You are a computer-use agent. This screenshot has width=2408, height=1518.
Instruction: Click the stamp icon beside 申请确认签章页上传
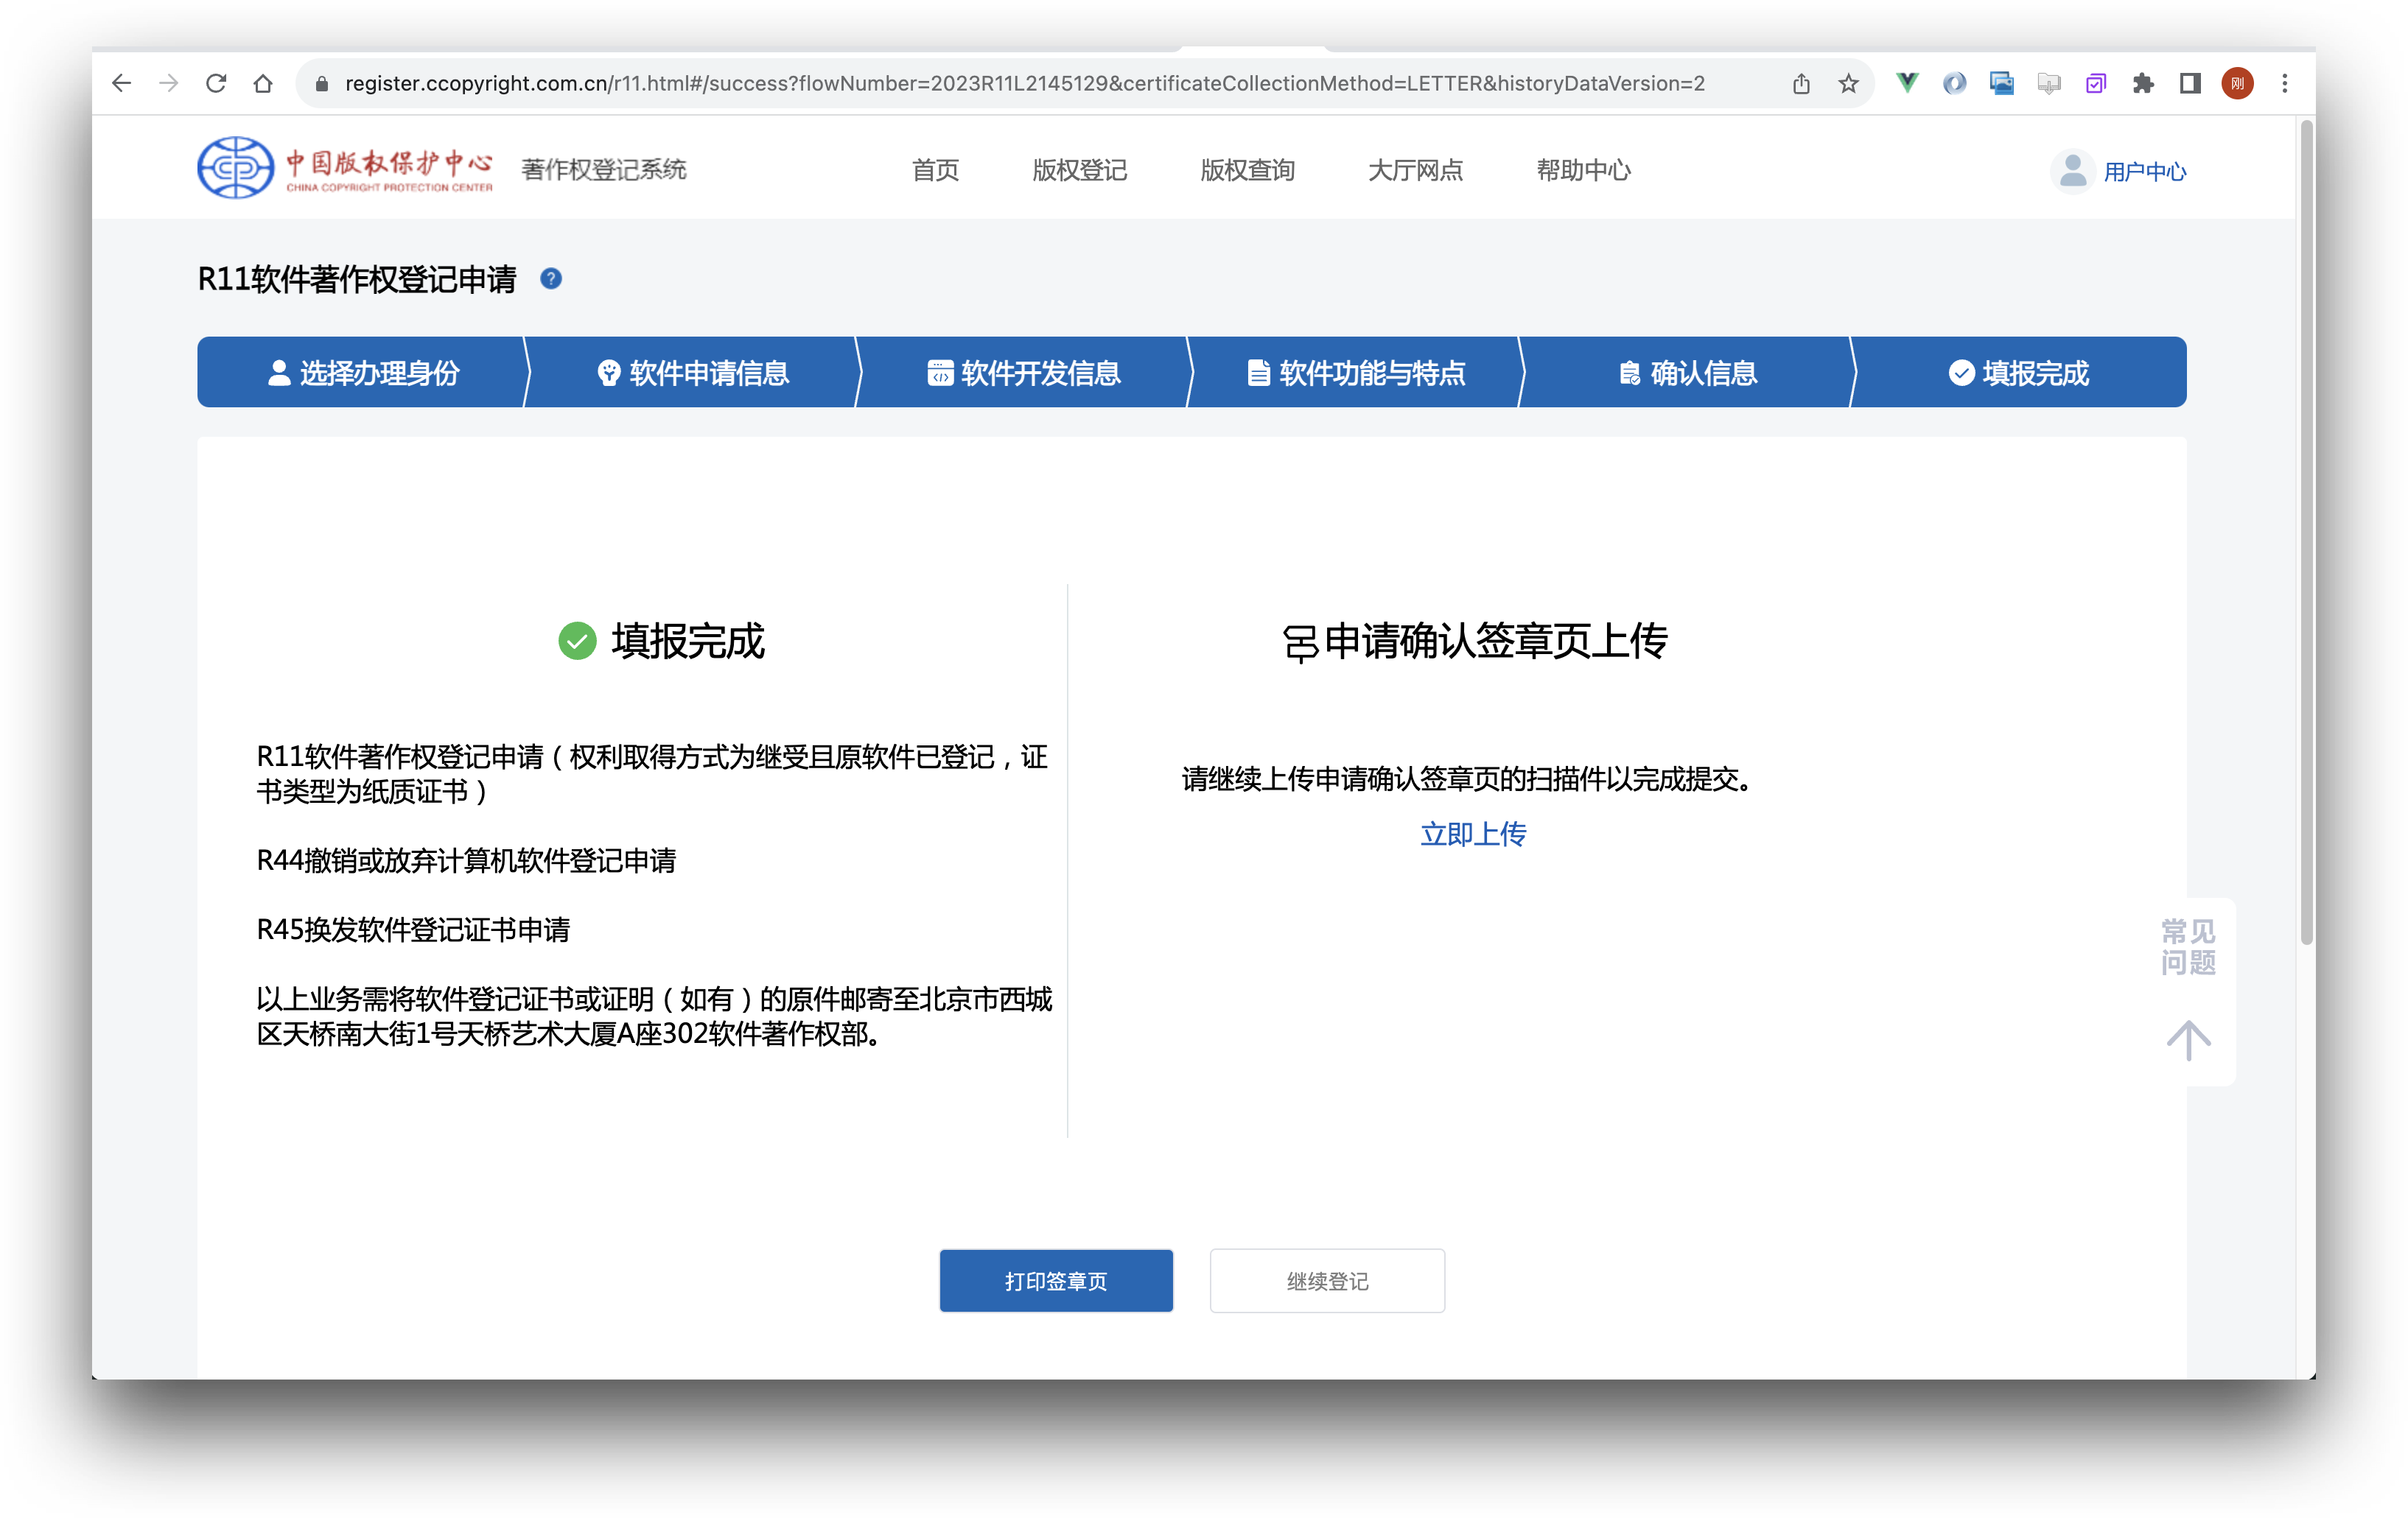click(x=1300, y=642)
